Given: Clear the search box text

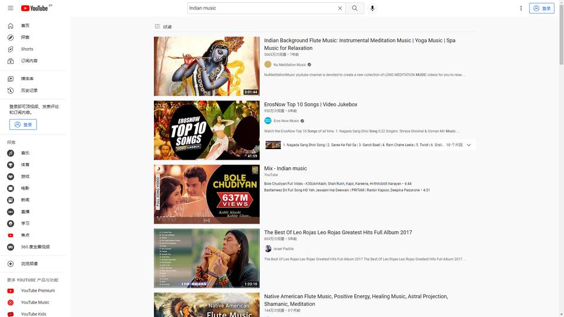Looking at the screenshot, I should coord(340,8).
